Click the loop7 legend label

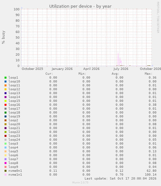pos(13,159)
